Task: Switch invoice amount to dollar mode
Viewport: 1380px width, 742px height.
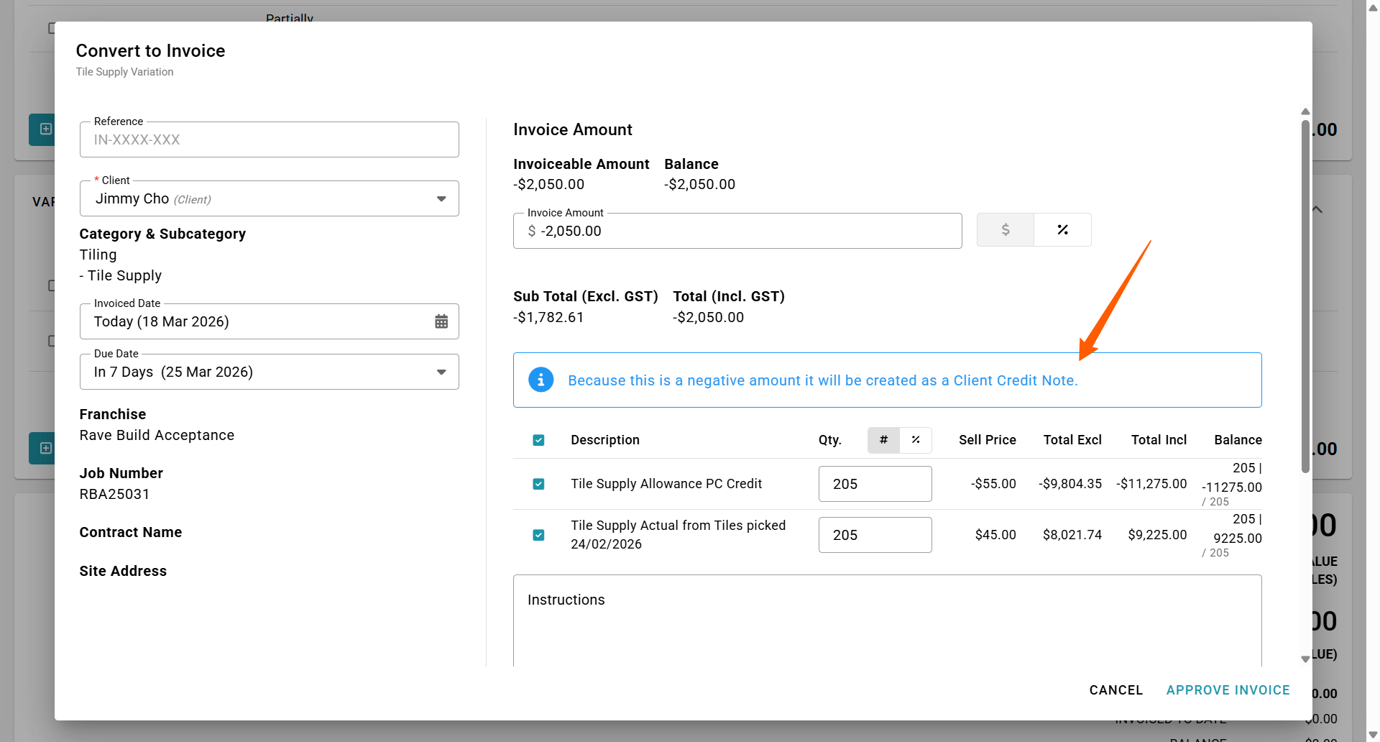Action: click(1005, 230)
